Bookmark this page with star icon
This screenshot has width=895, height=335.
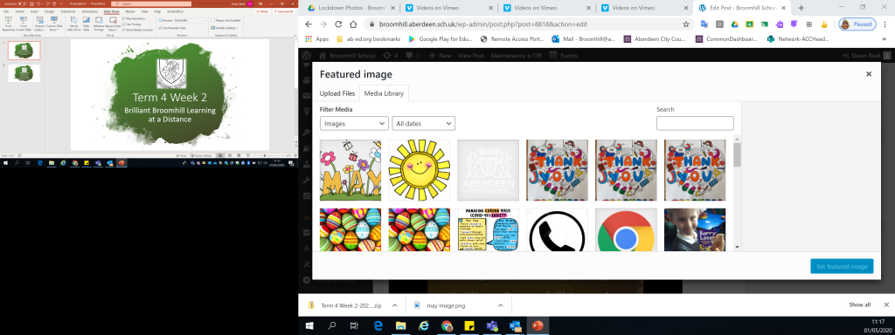[x=686, y=24]
